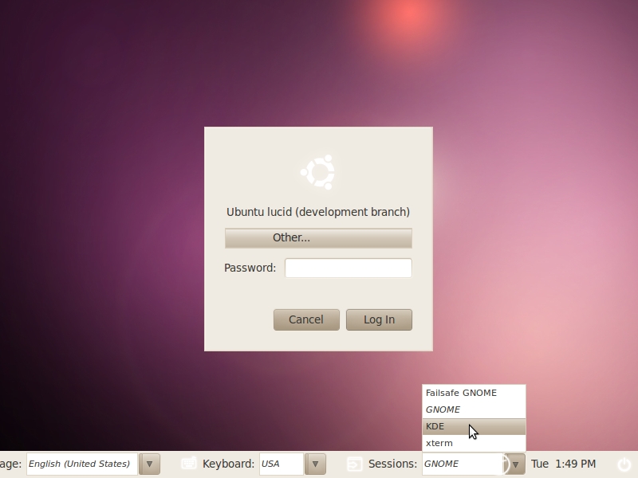Open the Keyboard layout dropdown arrow
This screenshot has height=478, width=638.
coord(315,464)
